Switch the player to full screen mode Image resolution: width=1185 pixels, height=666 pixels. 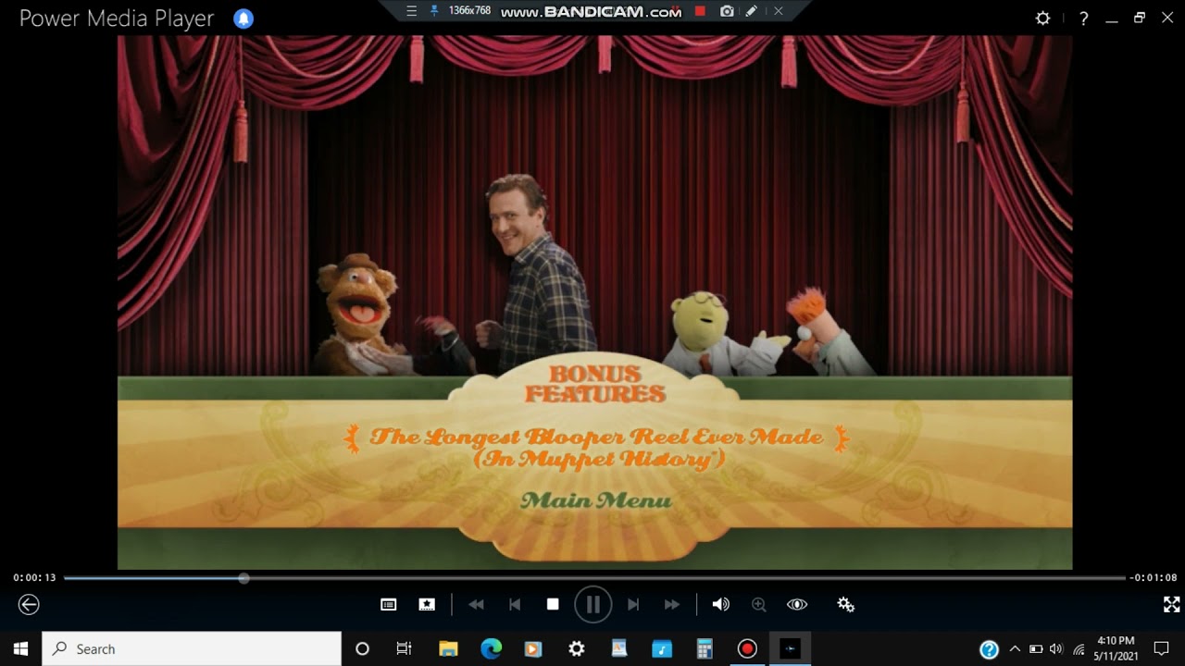point(1171,604)
